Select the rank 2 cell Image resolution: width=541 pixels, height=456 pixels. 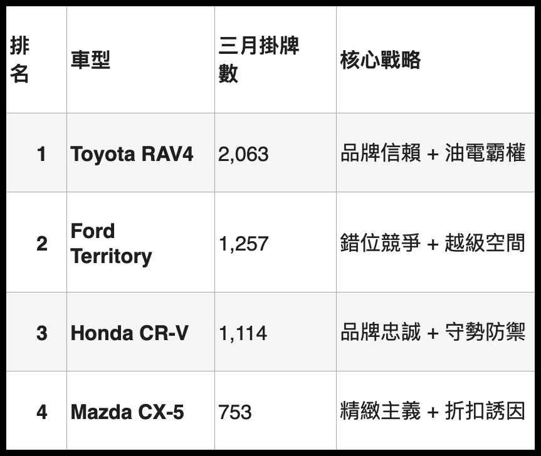point(41,243)
